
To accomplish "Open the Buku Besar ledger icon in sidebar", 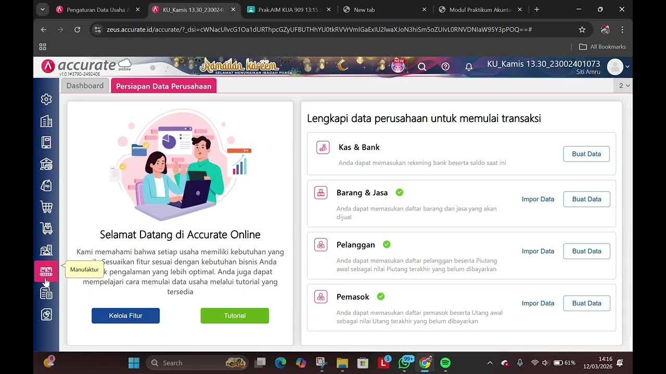I will point(46,142).
